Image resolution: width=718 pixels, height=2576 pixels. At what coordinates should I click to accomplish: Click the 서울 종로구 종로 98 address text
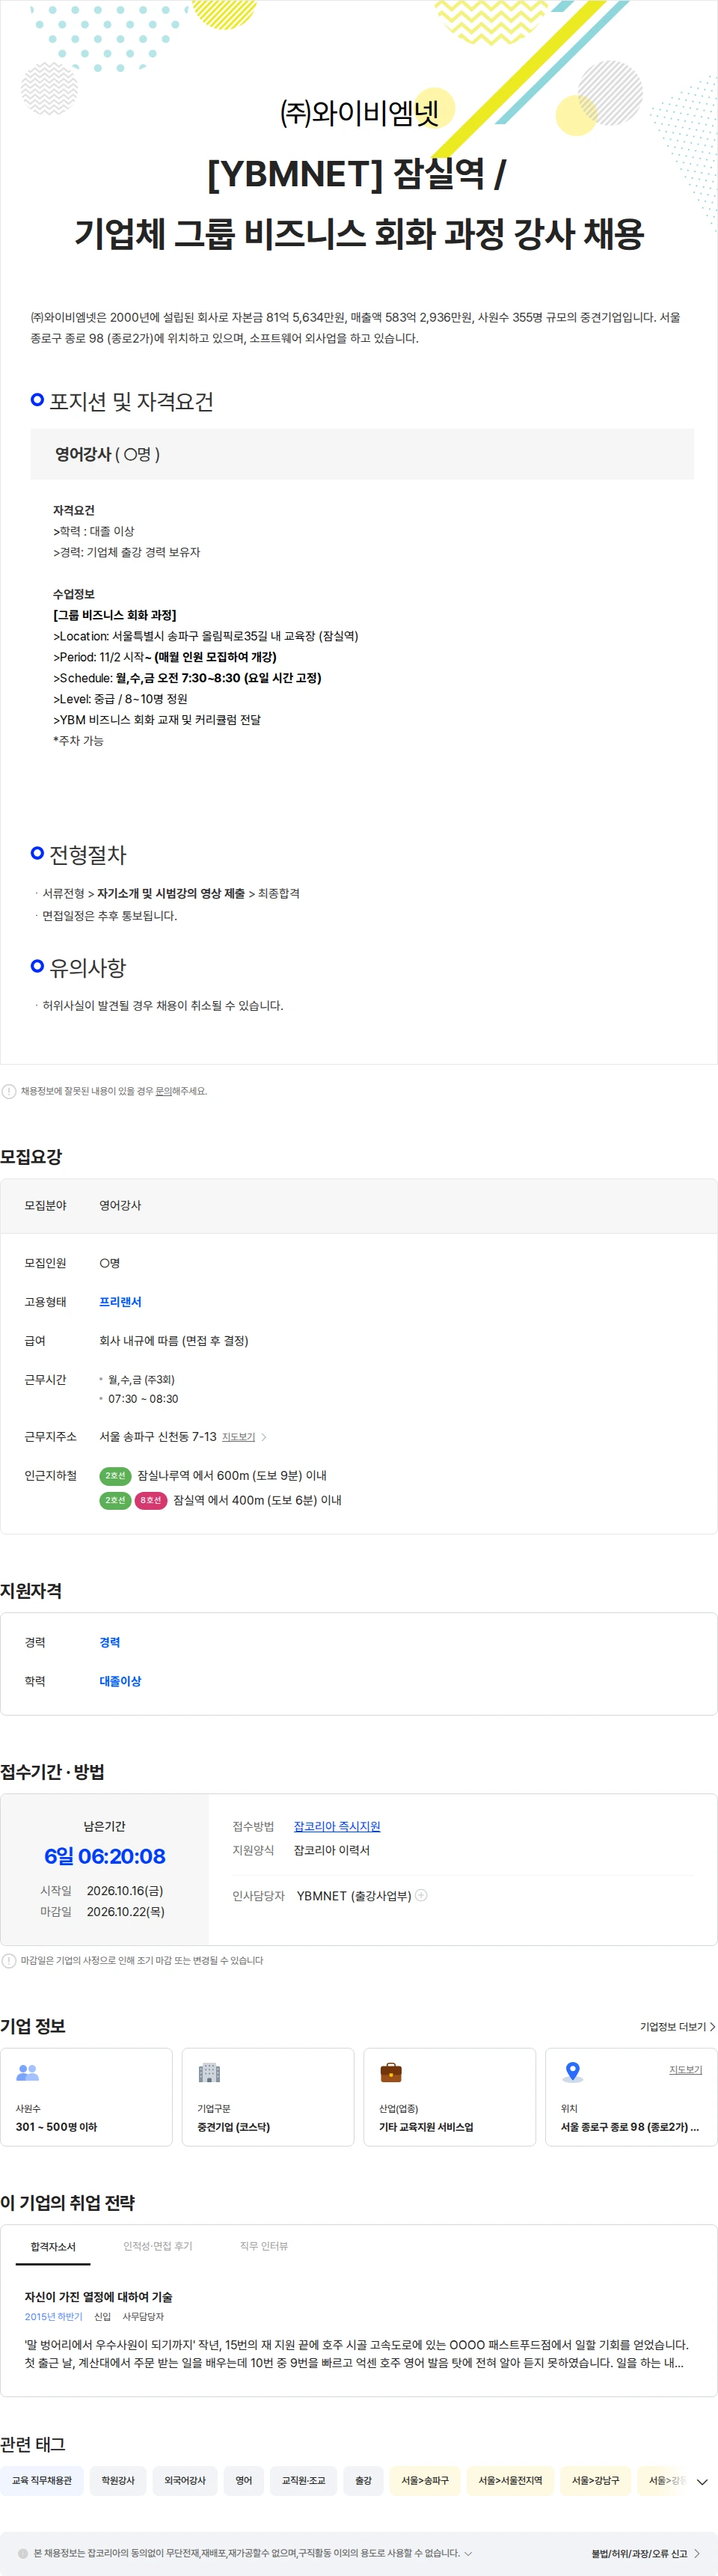click(x=630, y=2127)
